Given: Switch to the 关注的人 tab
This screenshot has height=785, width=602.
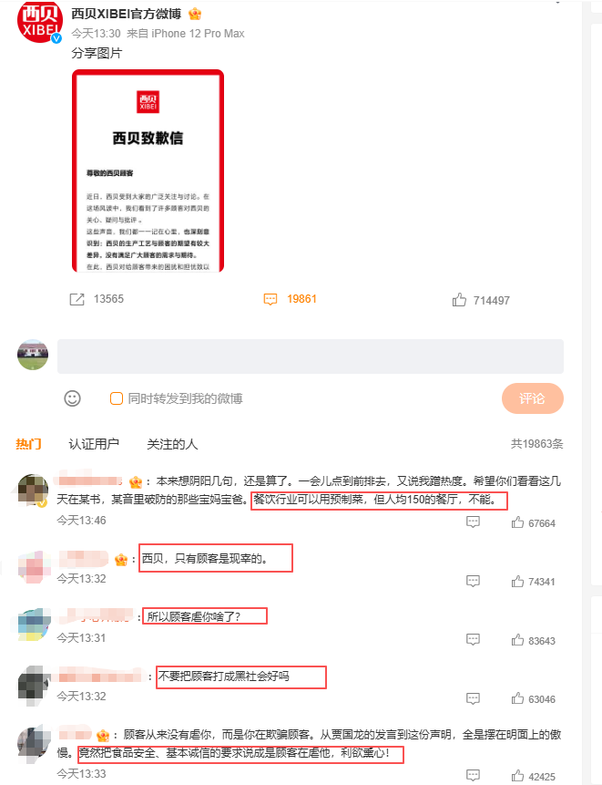Looking at the screenshot, I should [x=172, y=444].
